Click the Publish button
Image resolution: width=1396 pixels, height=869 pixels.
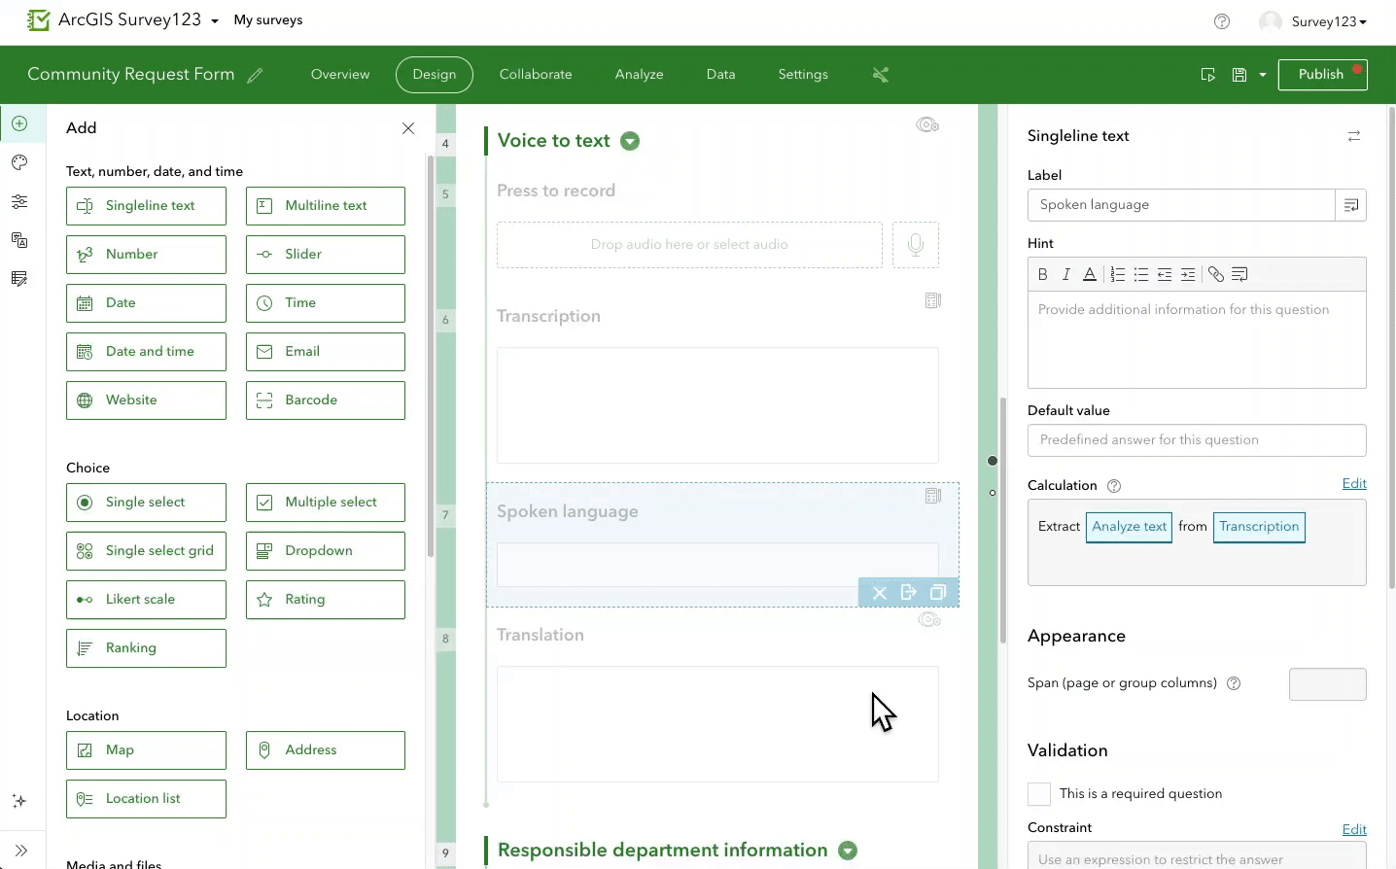click(x=1322, y=74)
